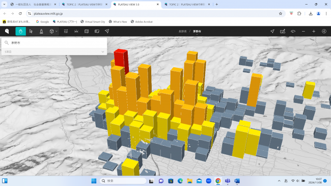Open the sunlight time settings
Image resolution: width=331 pixels, height=186 pixels.
[76, 31]
